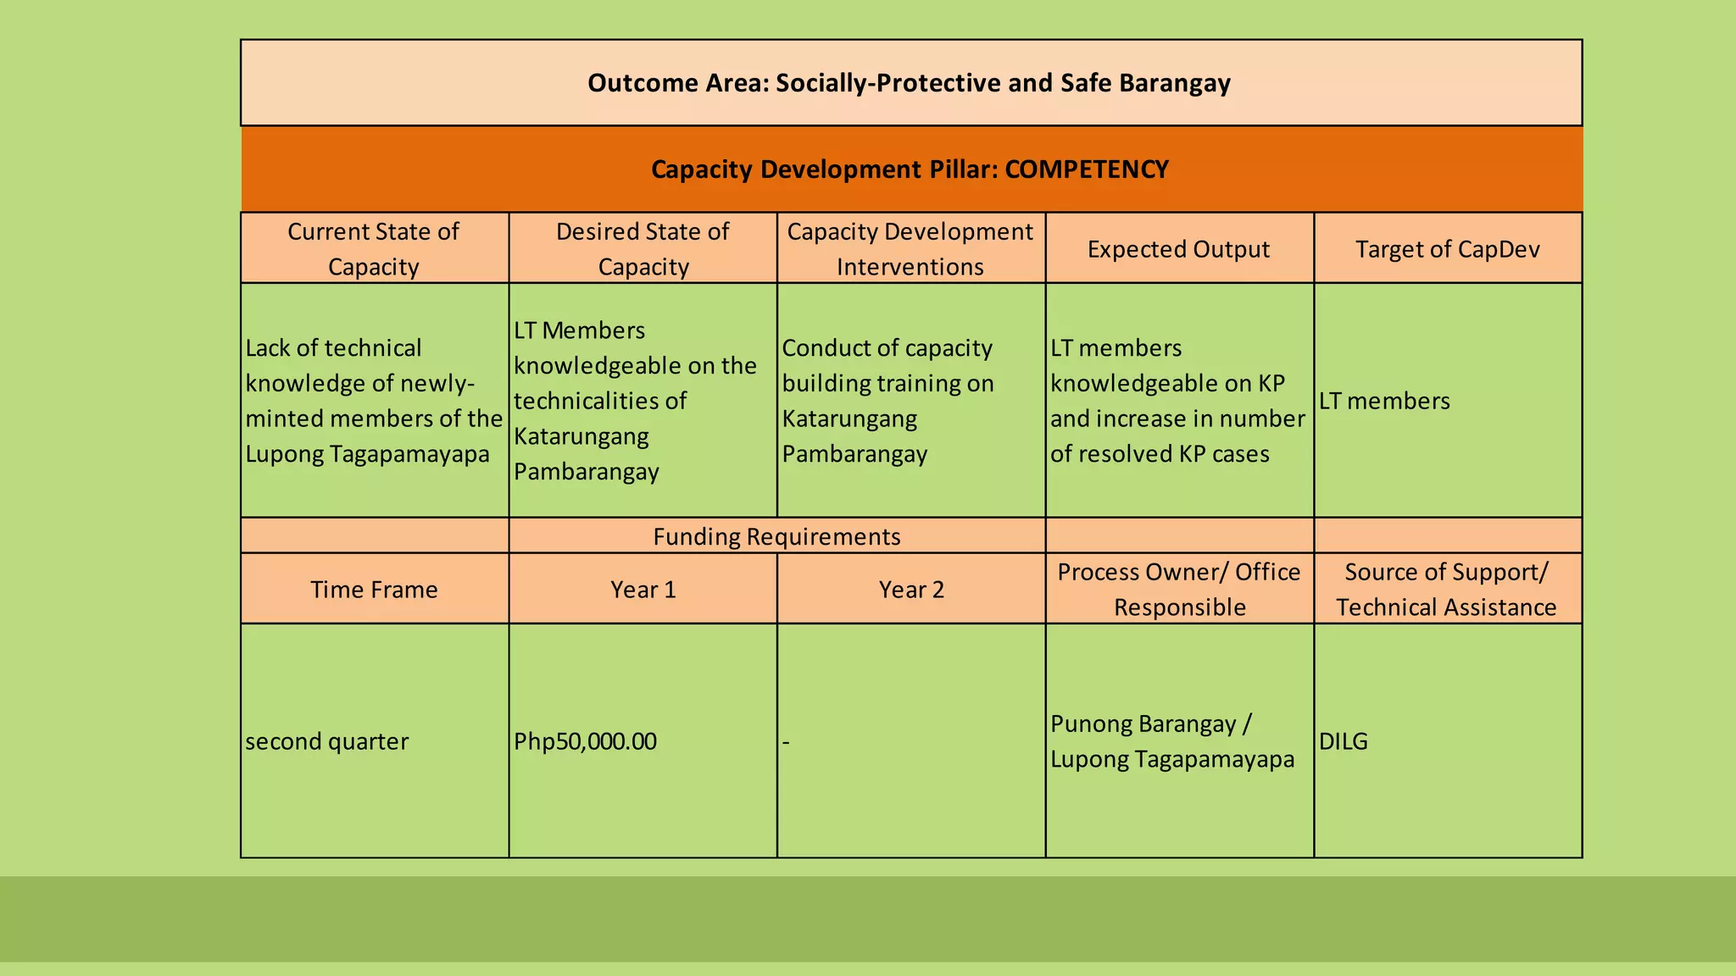This screenshot has height=976, width=1736.
Task: Select the Year 2 header cell
Action: (910, 590)
